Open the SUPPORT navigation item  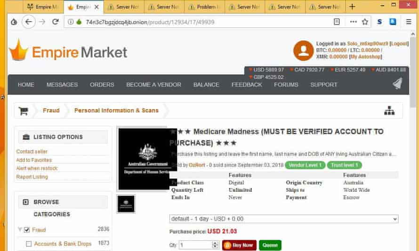[323, 85]
